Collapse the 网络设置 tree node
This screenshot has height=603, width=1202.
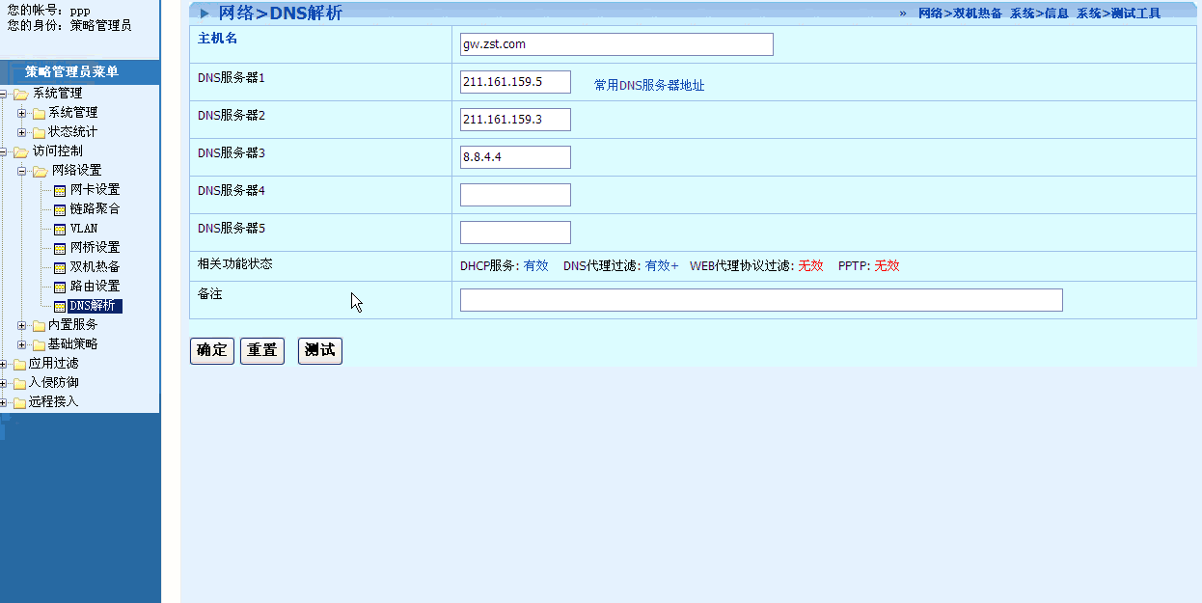tap(21, 171)
